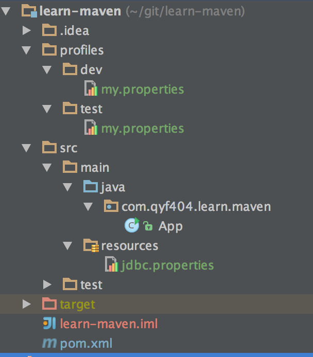The height and width of the screenshot is (357, 313).
Task: Collapse the com.qyf404.learn.maven package arrow
Action: point(88,207)
